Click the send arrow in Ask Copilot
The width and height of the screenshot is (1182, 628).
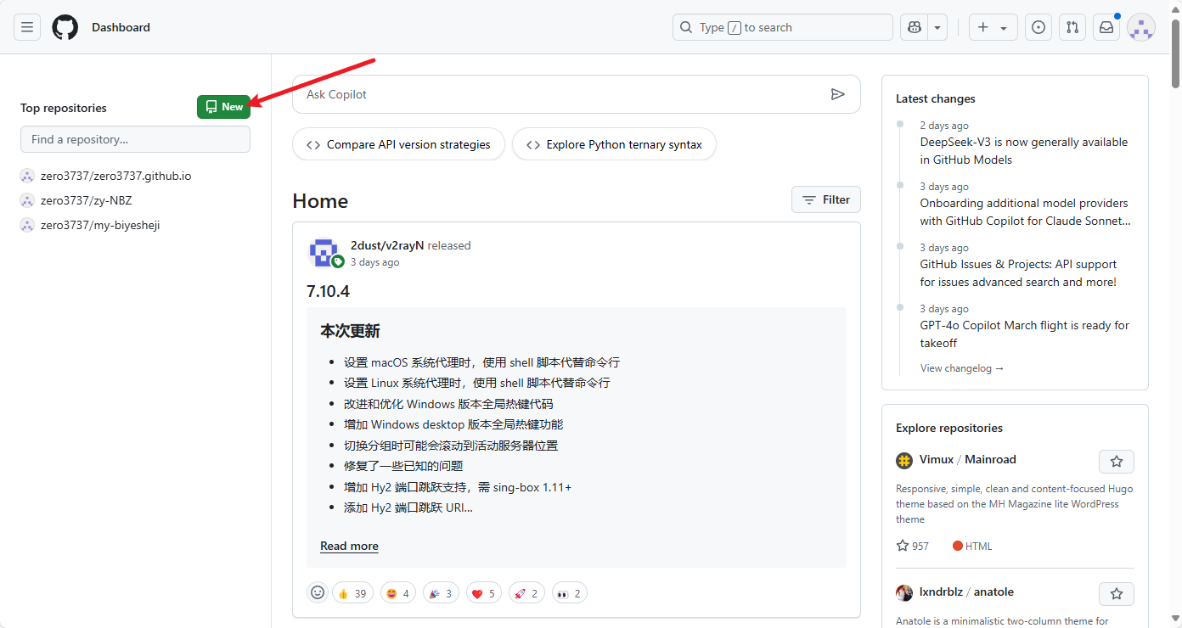click(x=838, y=94)
